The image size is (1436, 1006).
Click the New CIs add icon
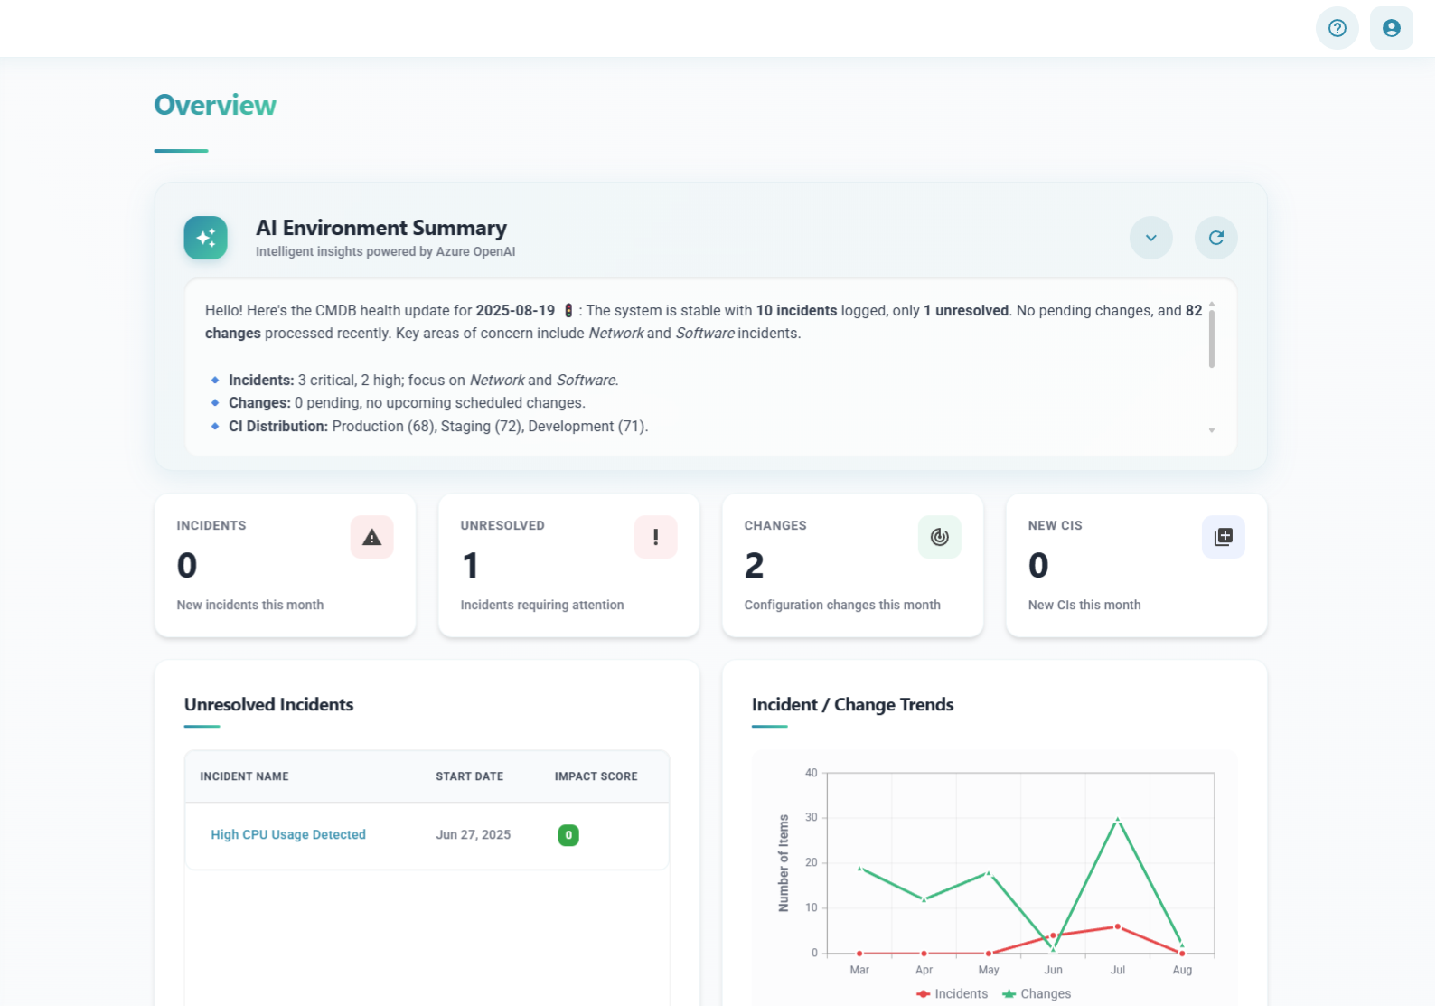[x=1223, y=538]
